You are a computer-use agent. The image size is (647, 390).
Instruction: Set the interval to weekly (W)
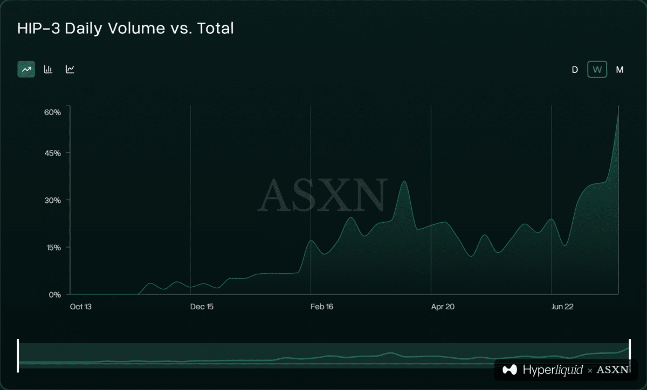(597, 69)
